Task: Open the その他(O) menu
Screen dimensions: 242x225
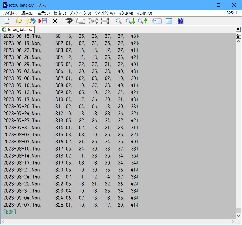Action: [x=144, y=13]
